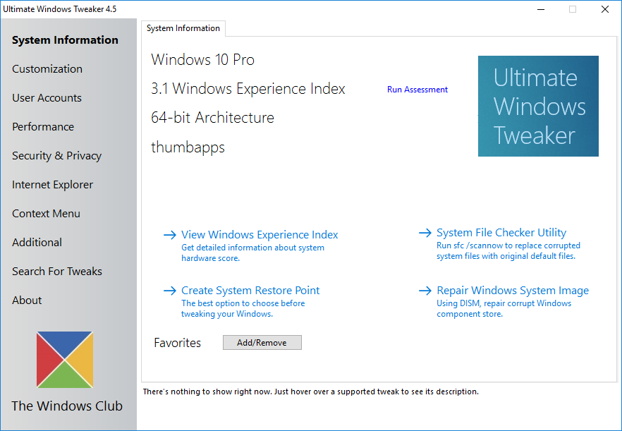Open Search For Tweaks section
Image resolution: width=622 pixels, height=431 pixels.
coord(57,272)
